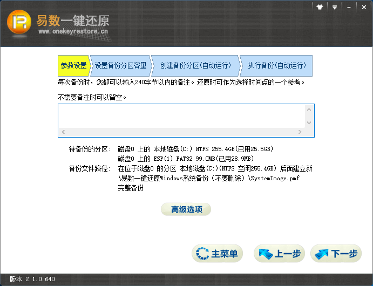
Task: Click the remark box scroll right arrow
Action: click(300, 132)
